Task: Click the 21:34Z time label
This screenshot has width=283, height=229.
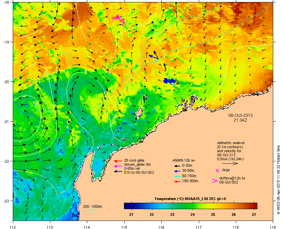Action: pos(241,120)
